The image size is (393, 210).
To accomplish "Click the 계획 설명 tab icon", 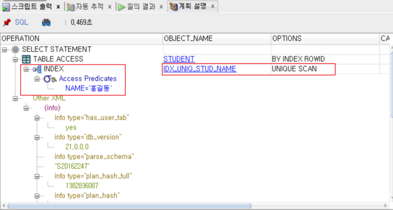I will pyautogui.click(x=173, y=6).
